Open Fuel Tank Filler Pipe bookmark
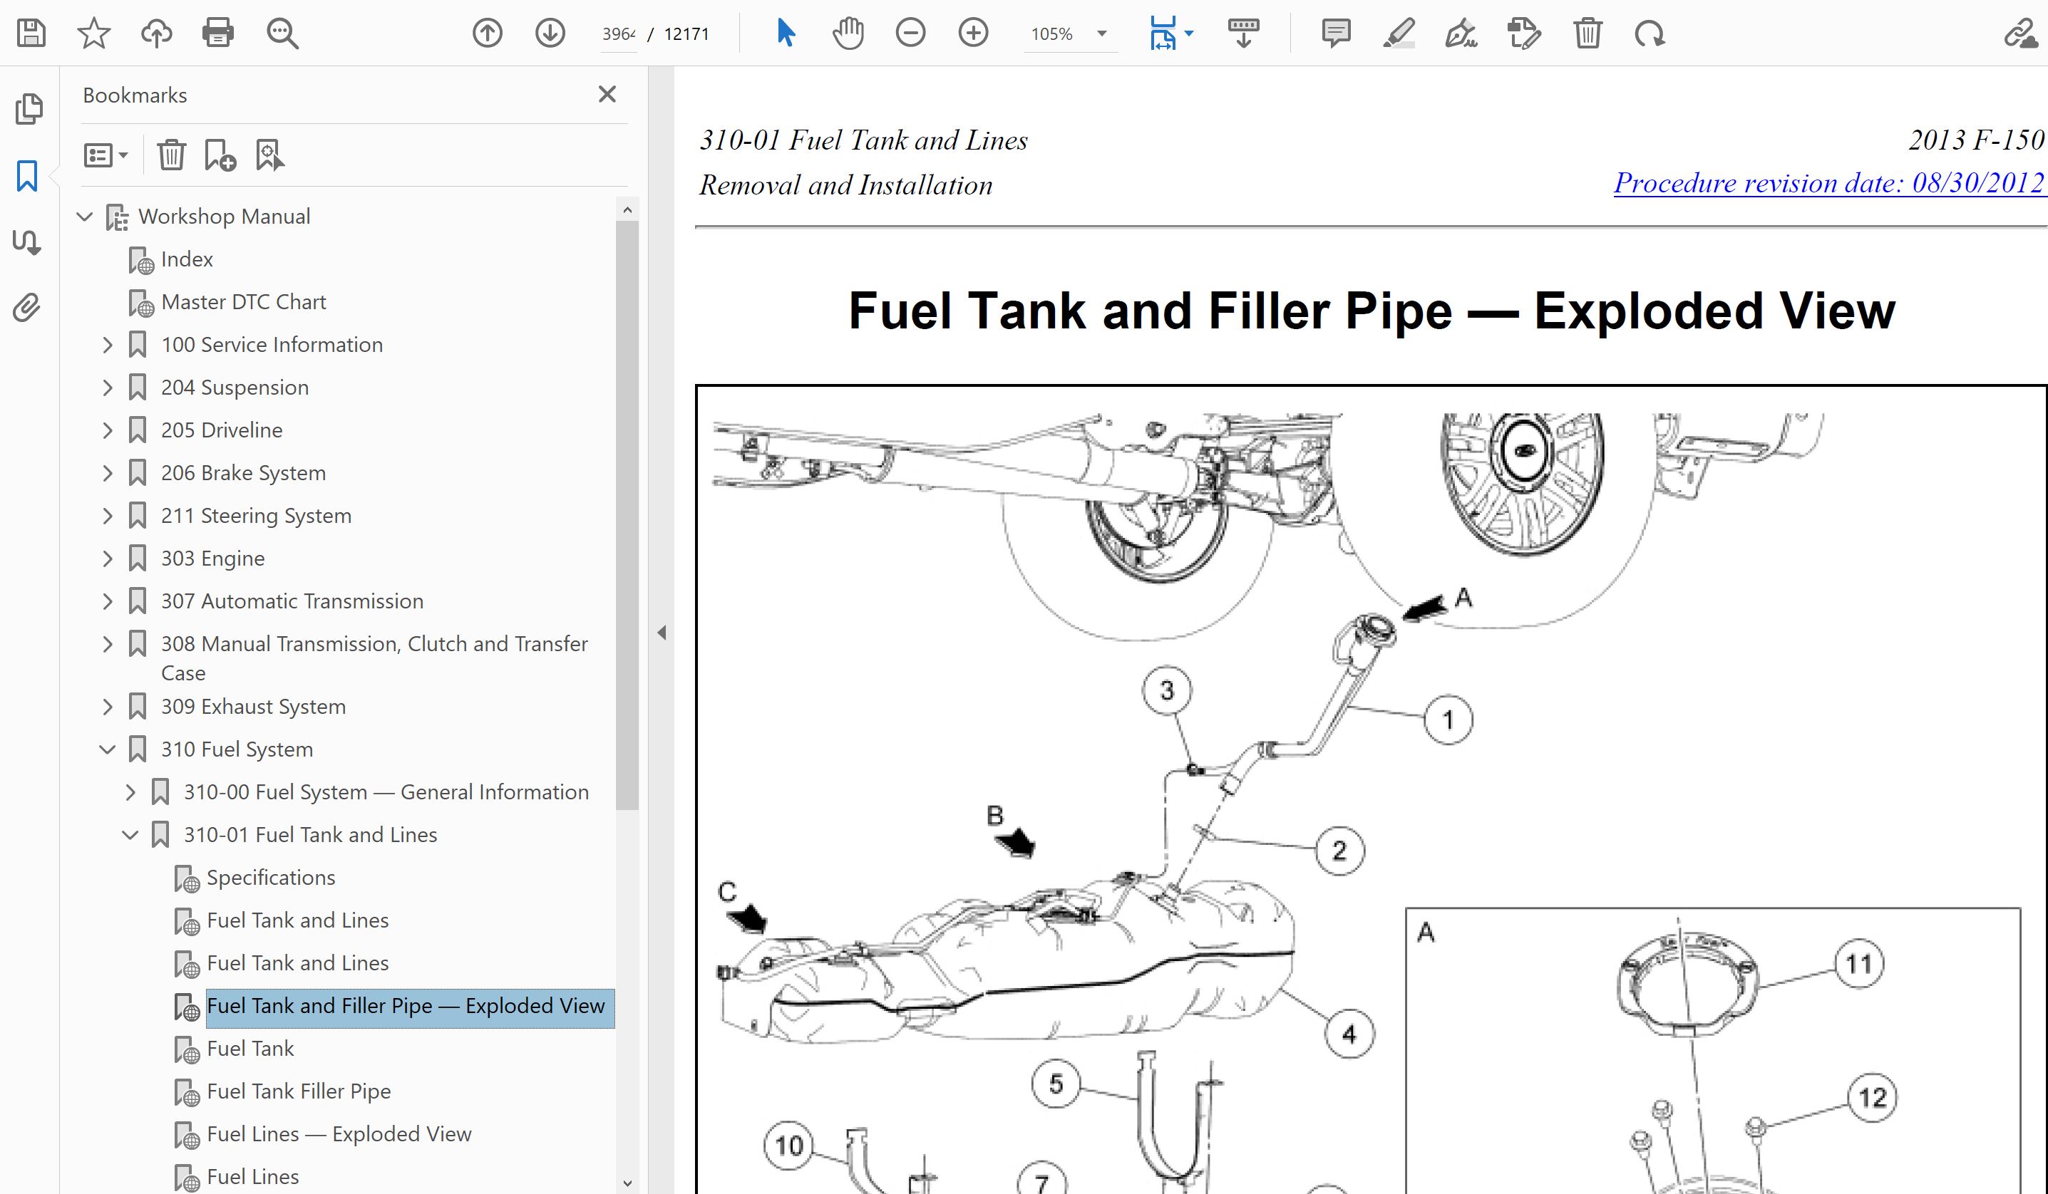The height and width of the screenshot is (1194, 2048). point(298,1091)
